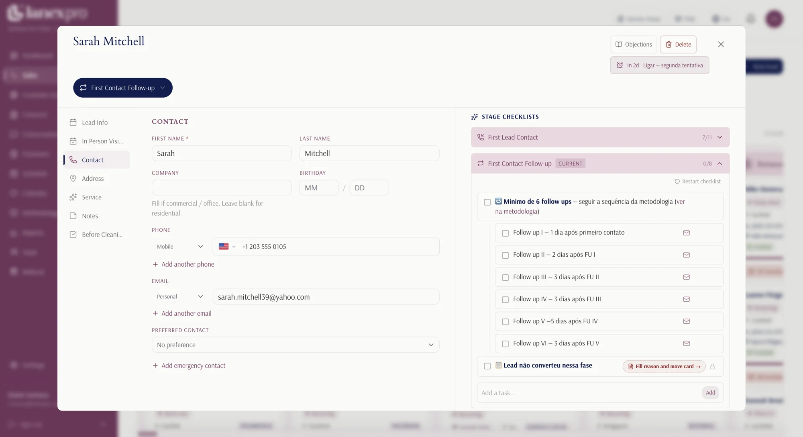Open the Mobile phone type dropdown
Image resolution: width=803 pixels, height=437 pixels.
tap(180, 247)
